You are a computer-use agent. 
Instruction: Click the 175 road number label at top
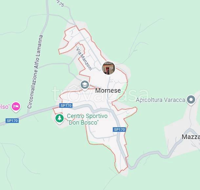pos(60,3)
